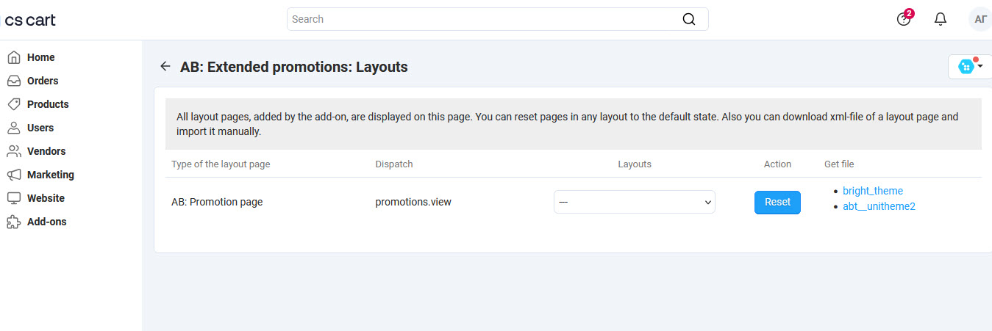Image resolution: width=992 pixels, height=331 pixels.
Task: Open Vendors in the sidebar
Action: pyautogui.click(x=46, y=151)
